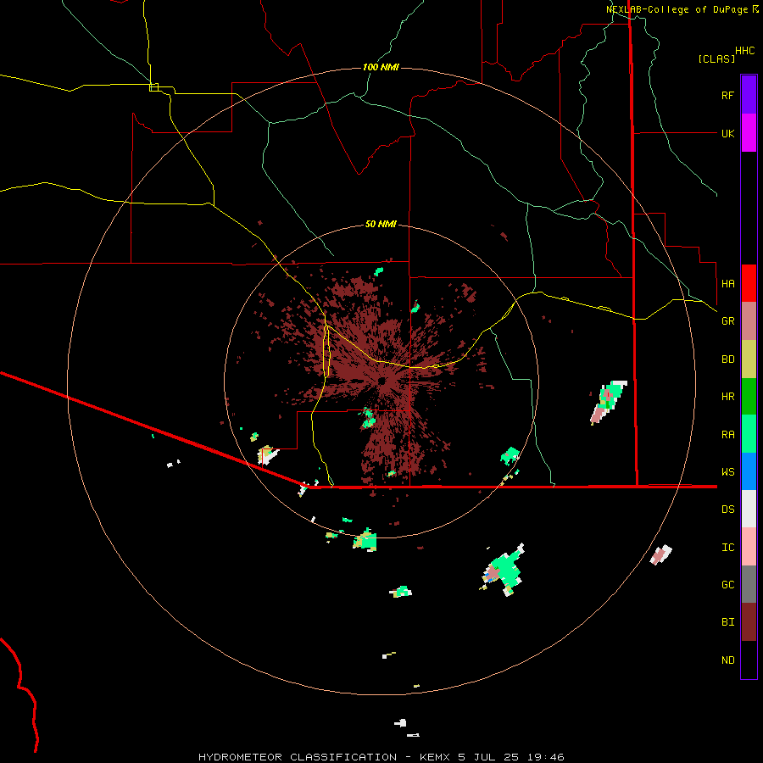Click the IC light pink legend swatch
This screenshot has height=763, width=763.
coord(749,547)
